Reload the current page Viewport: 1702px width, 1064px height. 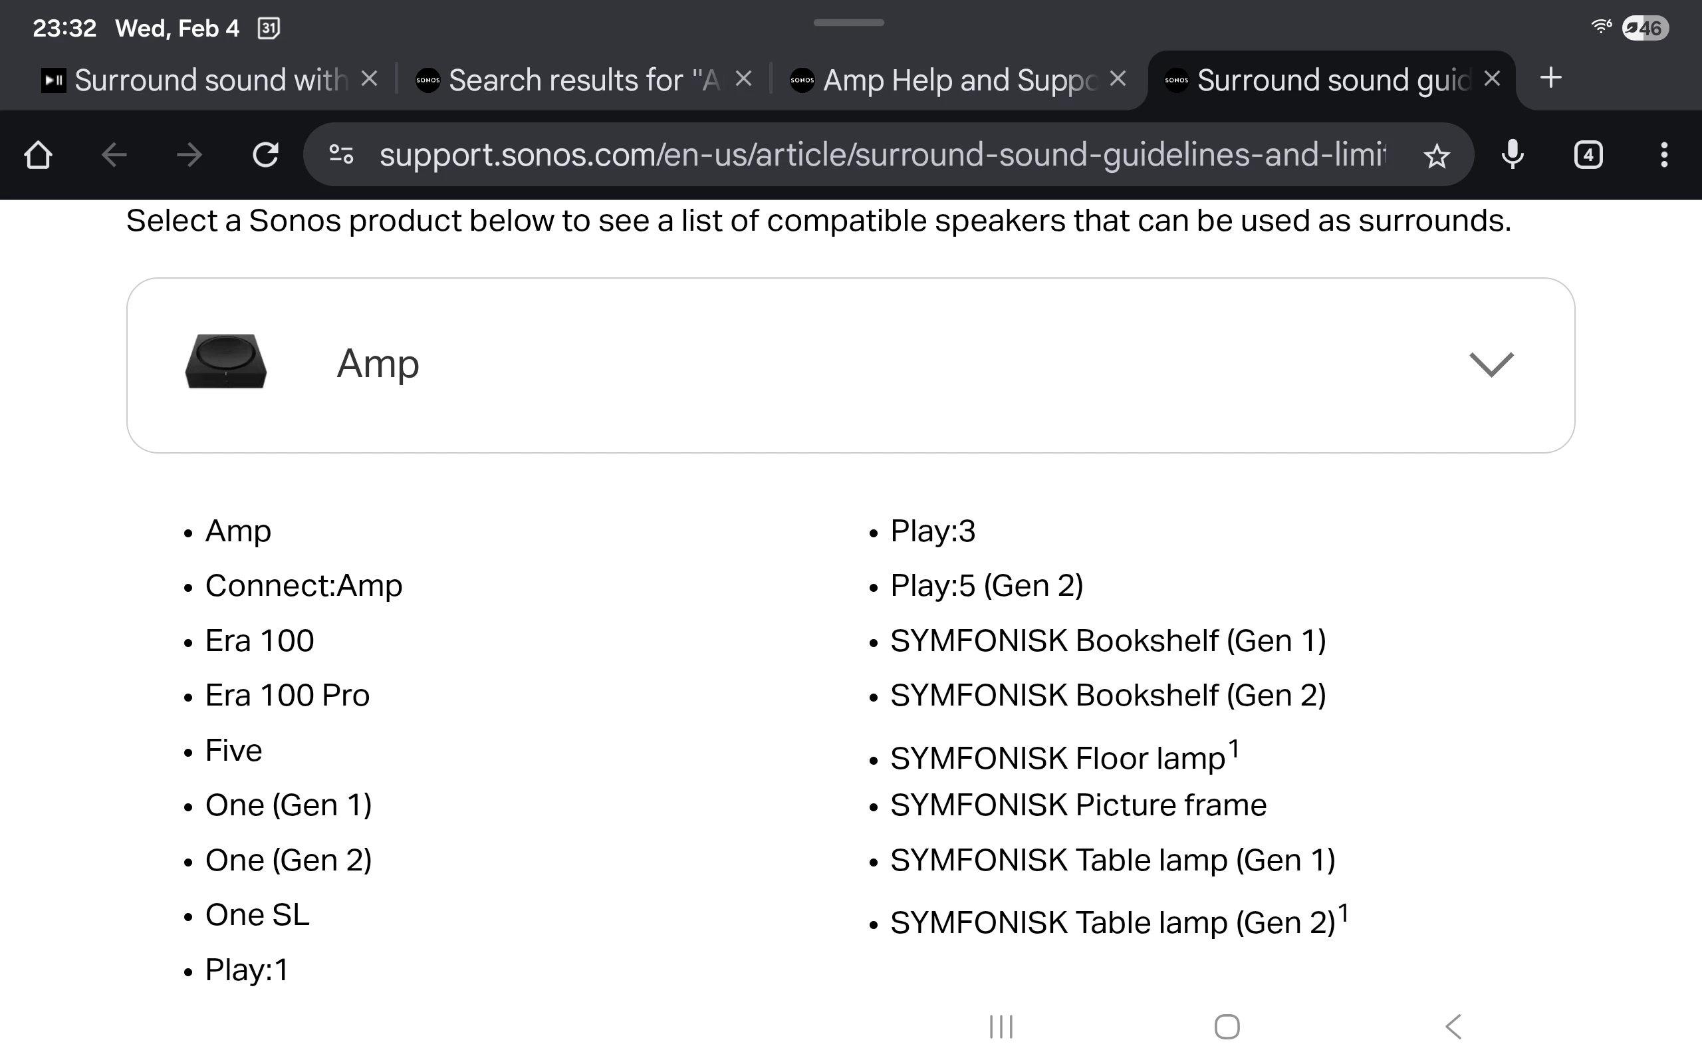265,155
